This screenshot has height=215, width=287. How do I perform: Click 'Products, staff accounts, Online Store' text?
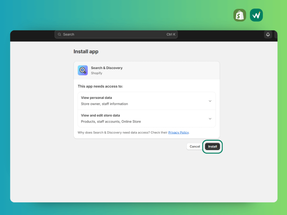pyautogui.click(x=111, y=122)
